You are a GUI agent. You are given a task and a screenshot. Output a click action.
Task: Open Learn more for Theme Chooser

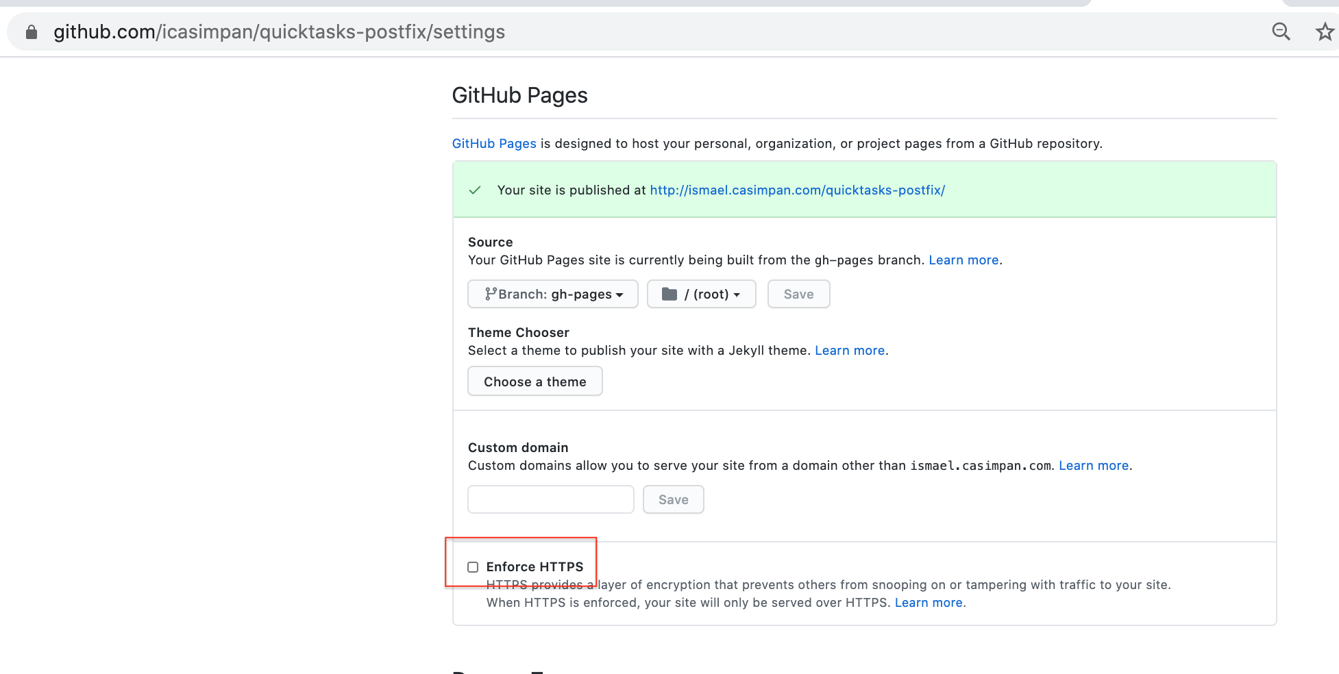[850, 350]
